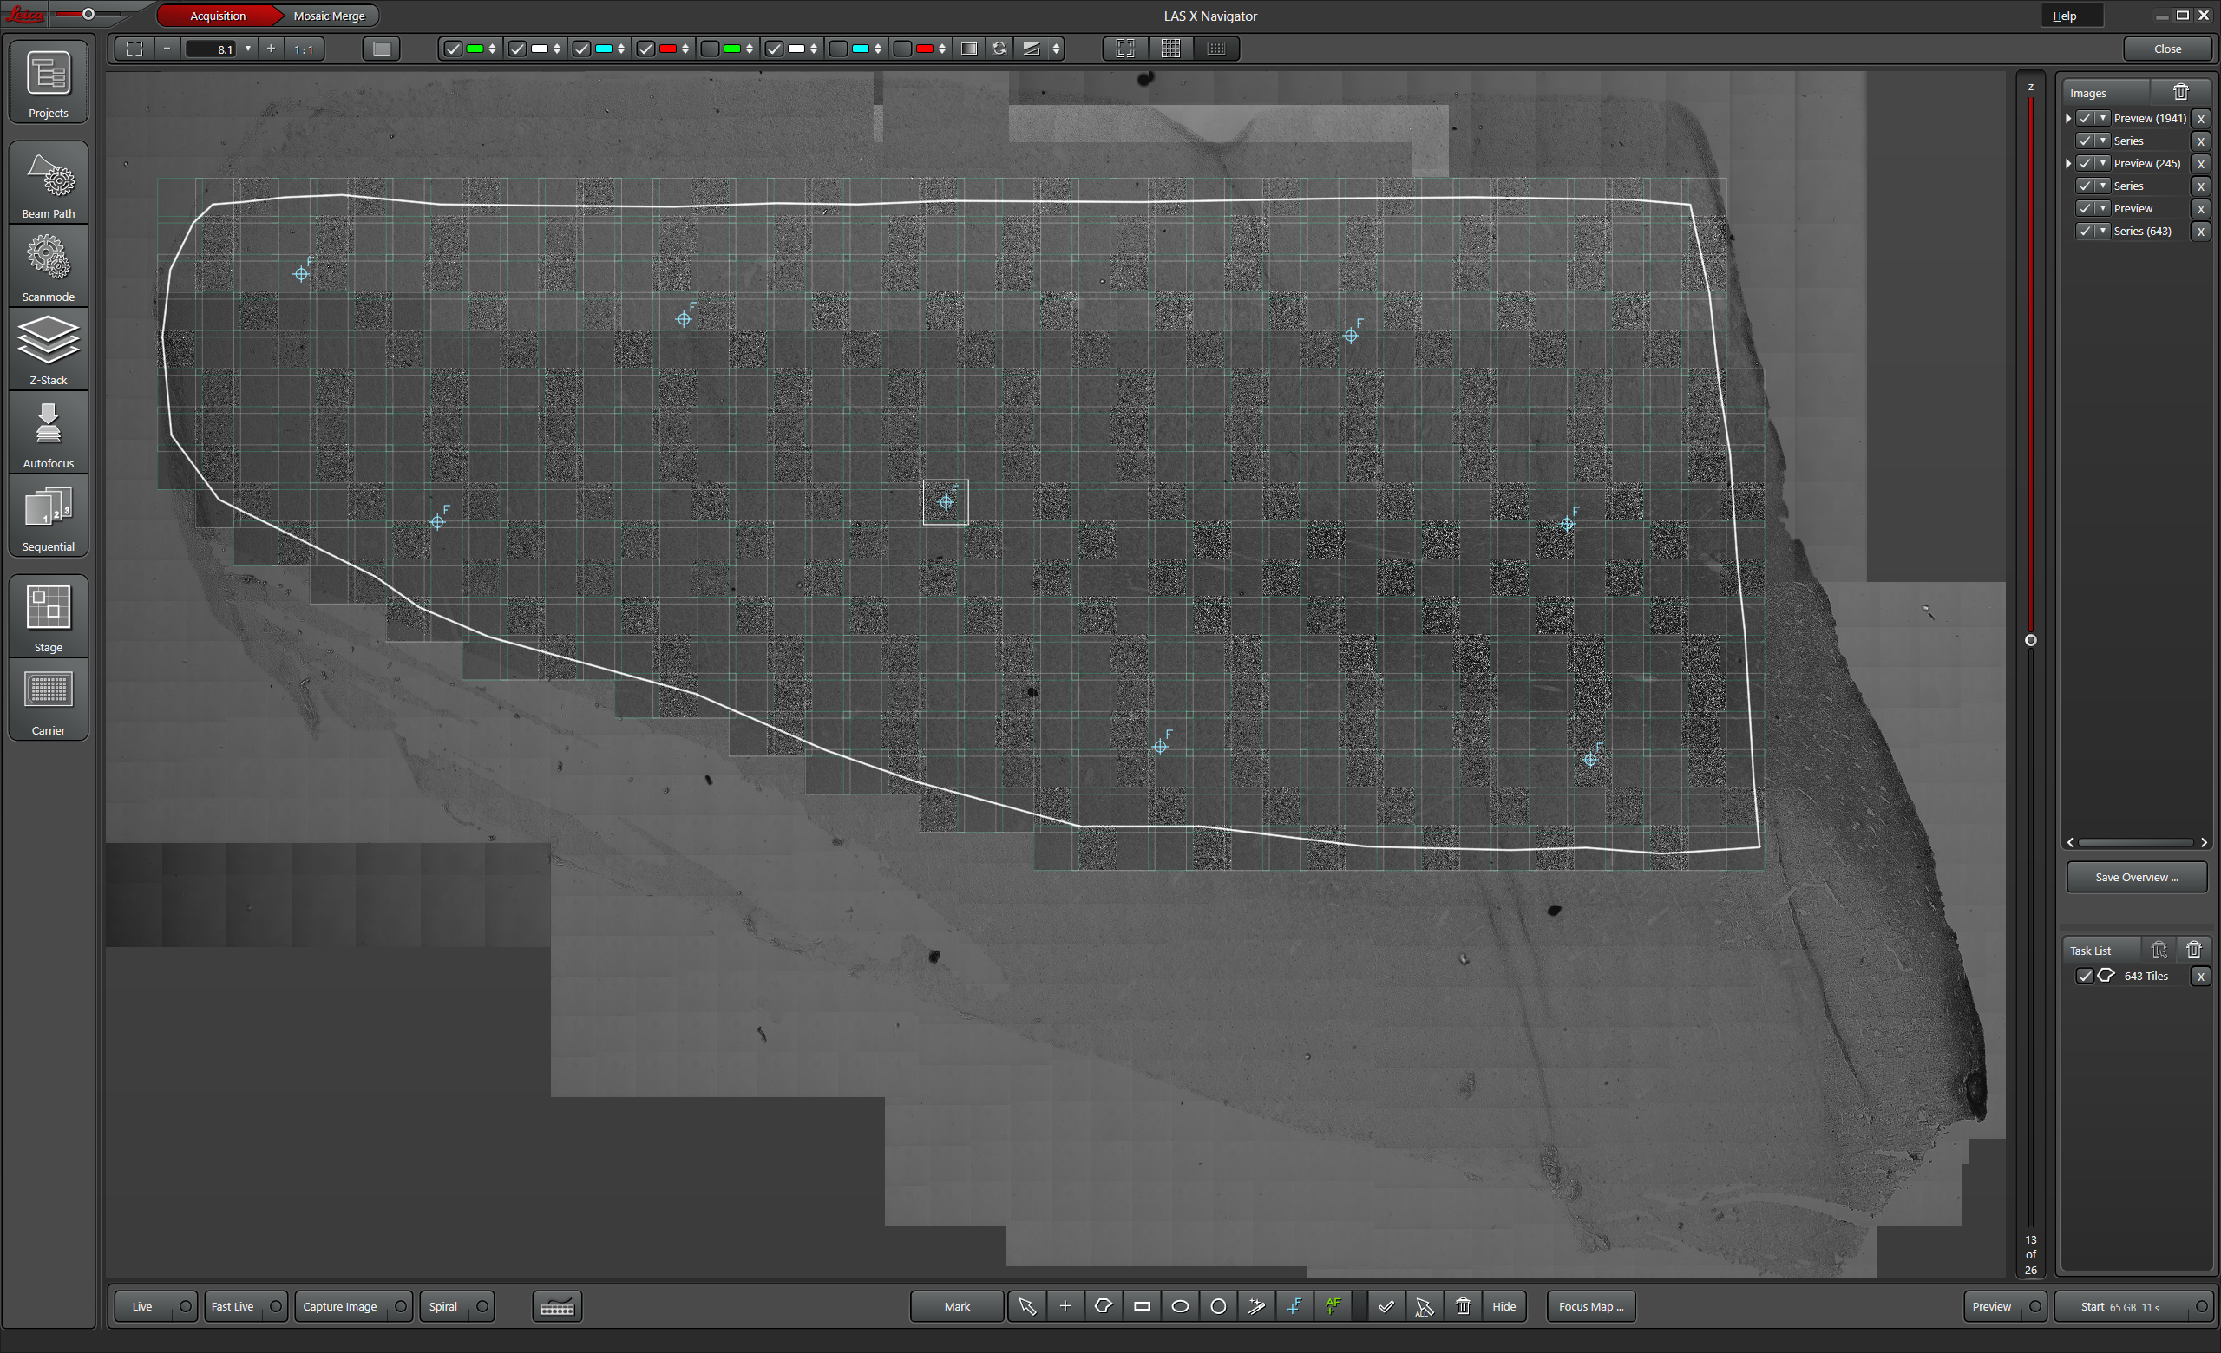The height and width of the screenshot is (1353, 2221).
Task: Expand the Preview (1941) tree item
Action: [2068, 118]
